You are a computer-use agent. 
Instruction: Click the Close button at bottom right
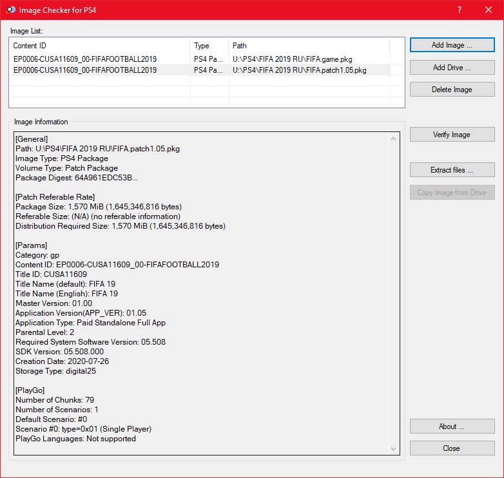click(452, 448)
